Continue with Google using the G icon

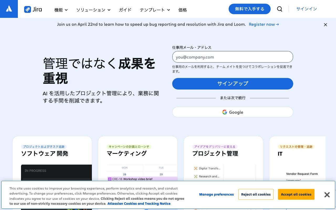(225, 112)
